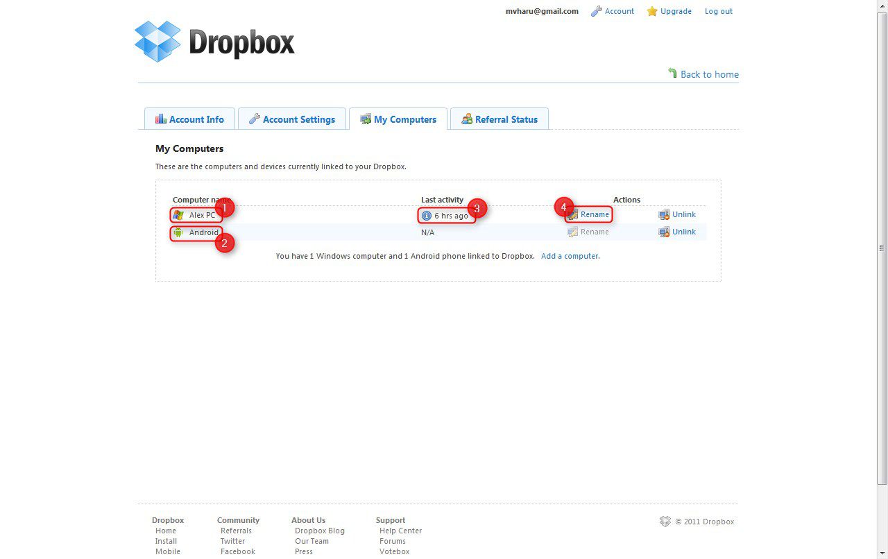Image resolution: width=888 pixels, height=559 pixels.
Task: Click the Dropbox box logo icon
Action: [157, 42]
